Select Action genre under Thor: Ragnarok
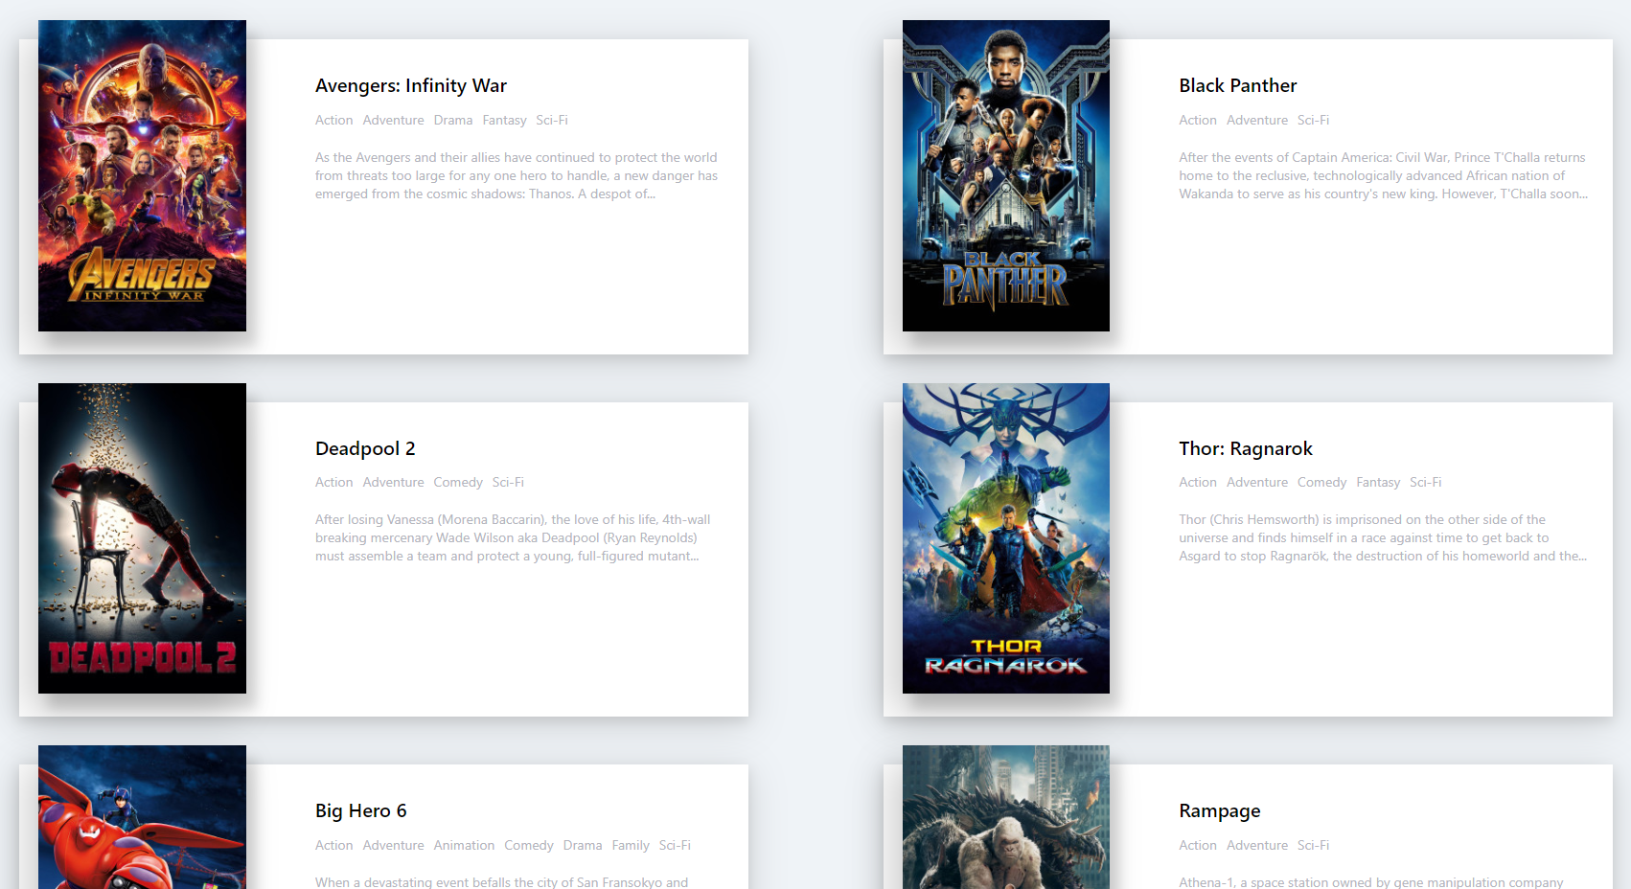 pyautogui.click(x=1198, y=482)
